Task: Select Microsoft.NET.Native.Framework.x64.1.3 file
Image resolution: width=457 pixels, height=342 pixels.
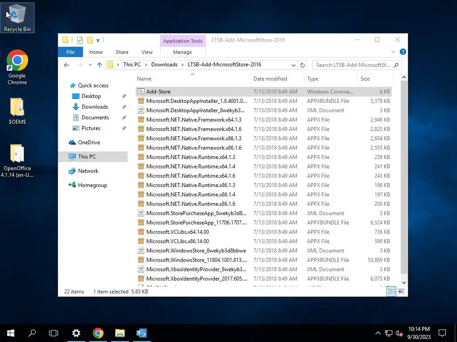Action: click(x=263, y=119)
